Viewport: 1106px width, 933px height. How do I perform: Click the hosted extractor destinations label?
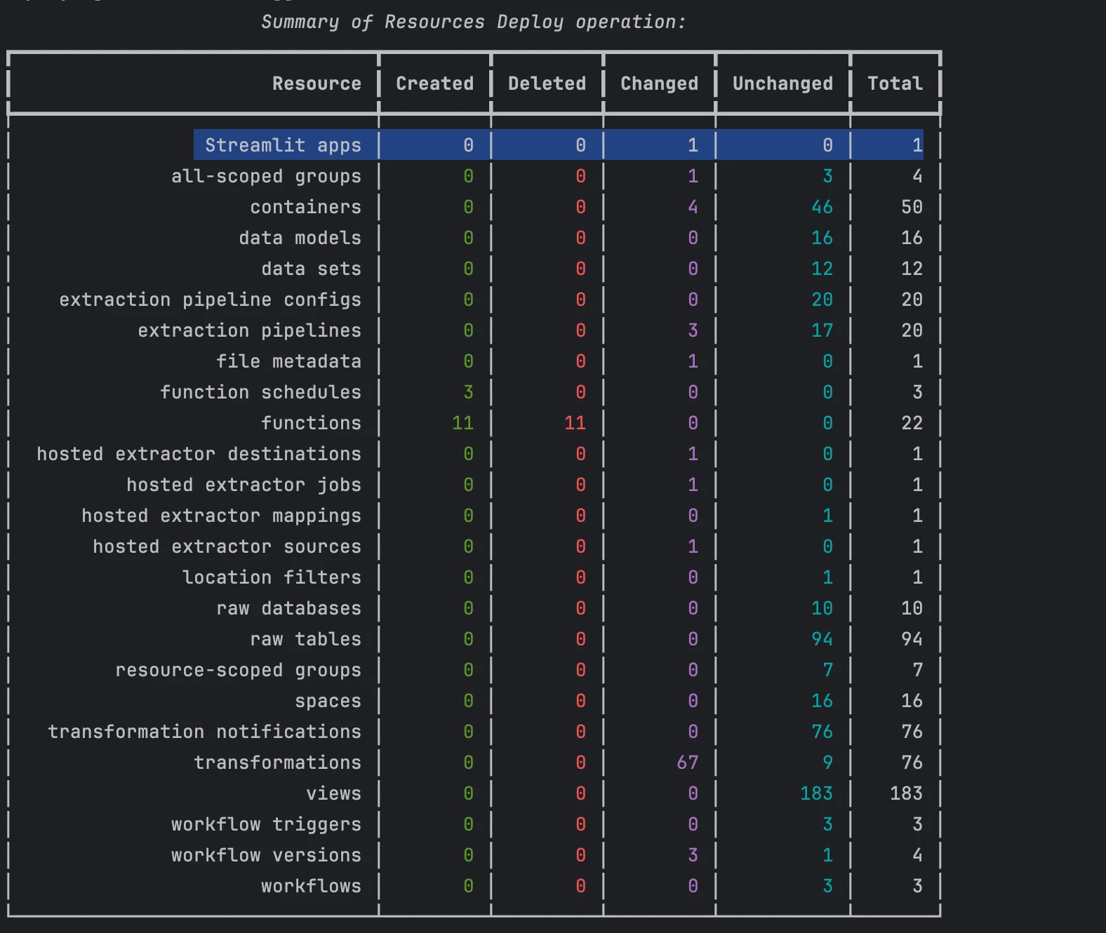199,454
